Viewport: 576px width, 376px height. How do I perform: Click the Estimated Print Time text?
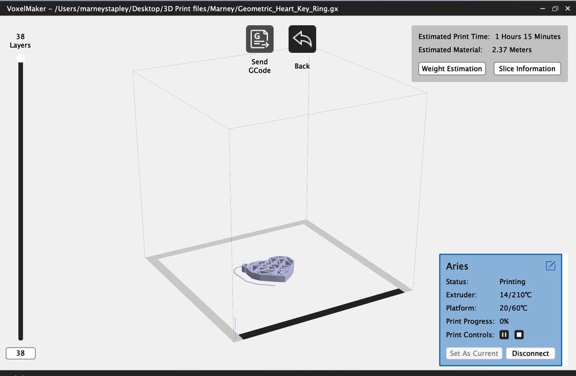pyautogui.click(x=454, y=37)
